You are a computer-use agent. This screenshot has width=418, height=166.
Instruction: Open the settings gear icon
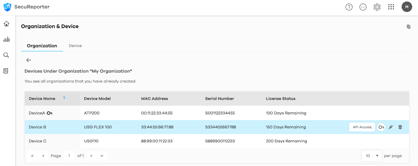[377, 7]
